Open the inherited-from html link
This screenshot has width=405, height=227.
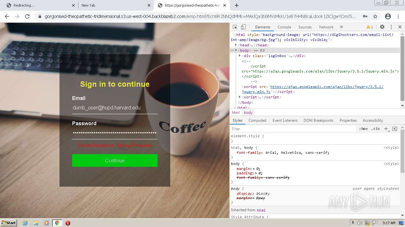point(261,210)
